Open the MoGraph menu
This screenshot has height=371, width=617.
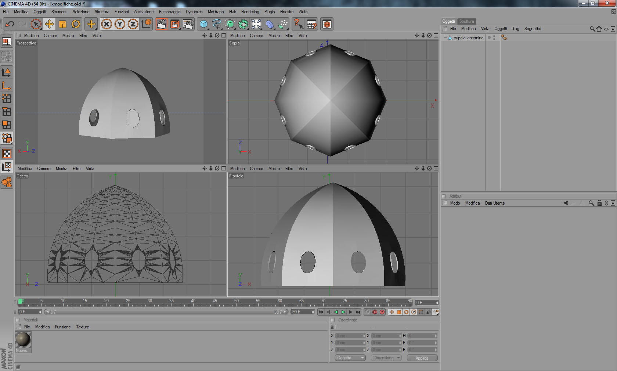coord(216,12)
